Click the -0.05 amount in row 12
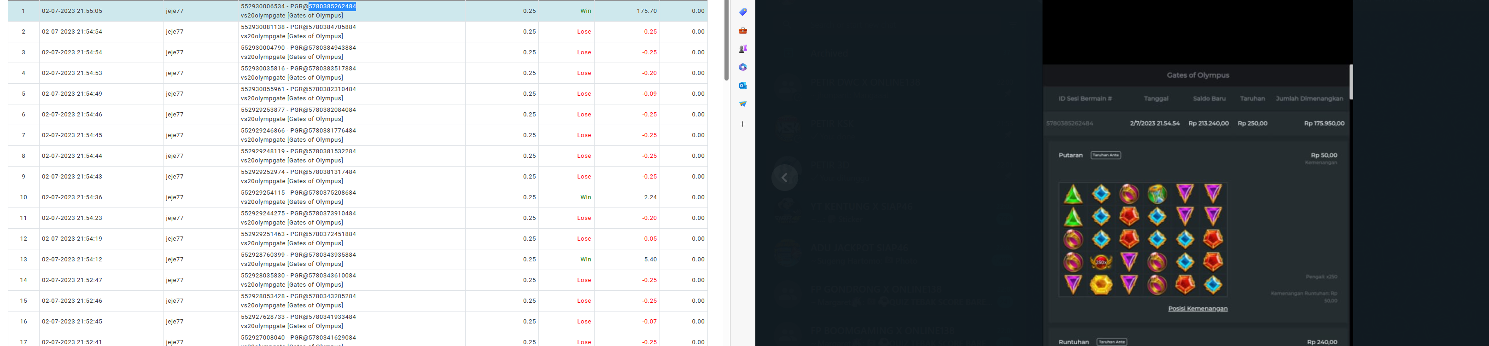 [x=649, y=238]
